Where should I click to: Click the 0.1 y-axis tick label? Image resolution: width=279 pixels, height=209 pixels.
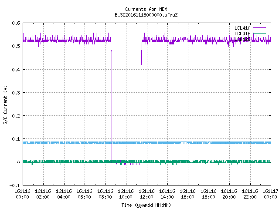coord(16,139)
